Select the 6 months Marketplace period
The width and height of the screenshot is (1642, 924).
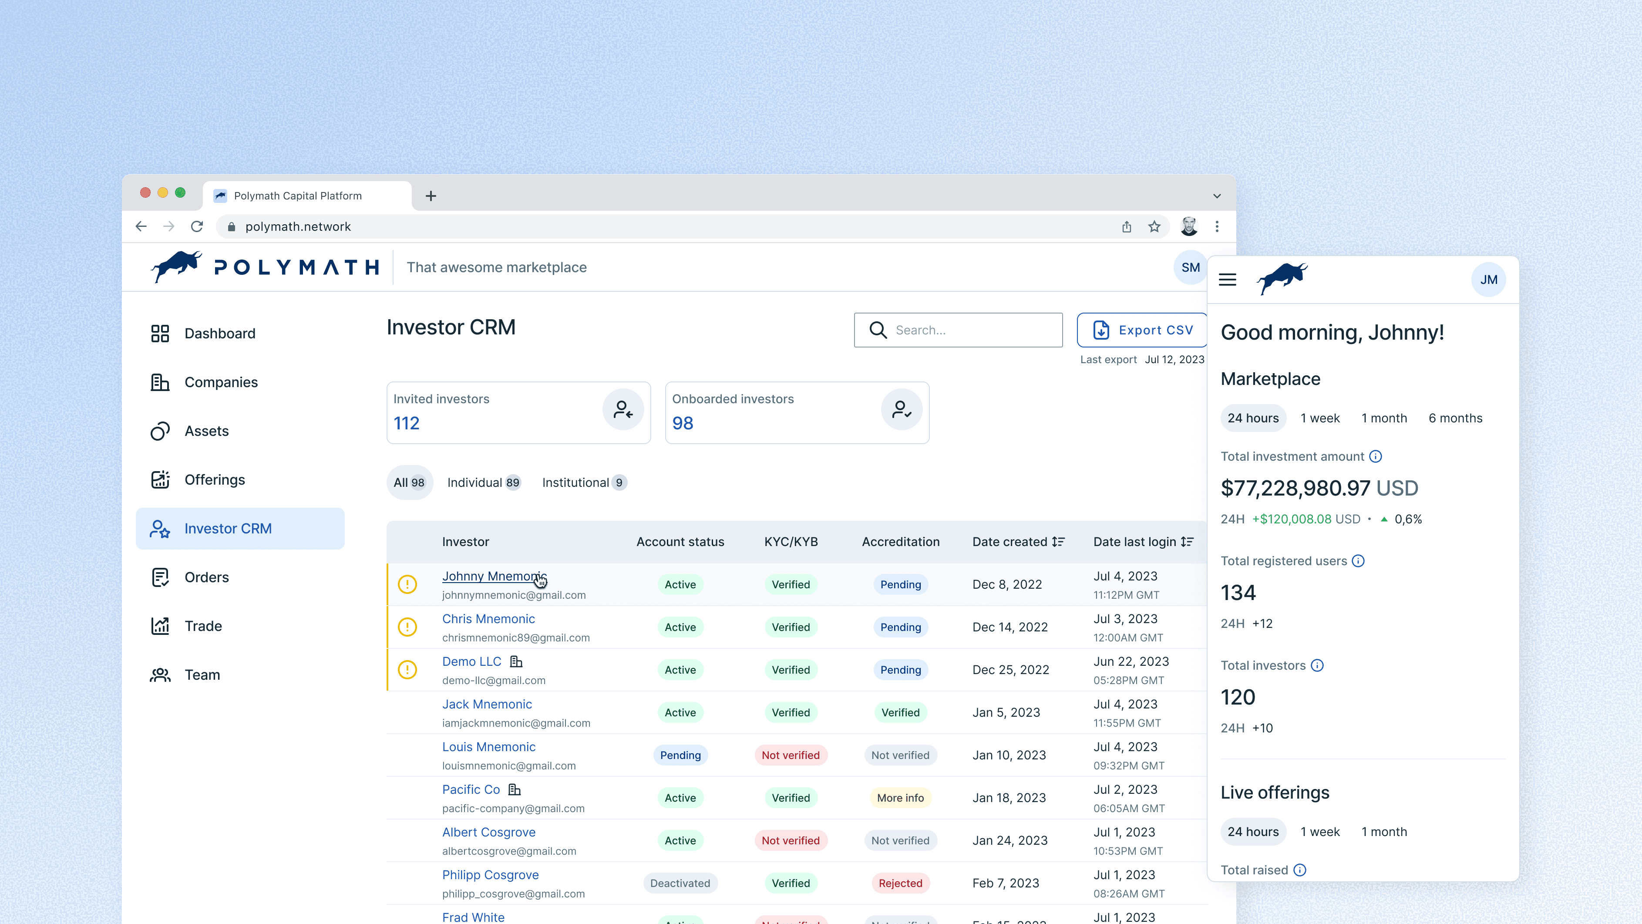click(x=1455, y=418)
